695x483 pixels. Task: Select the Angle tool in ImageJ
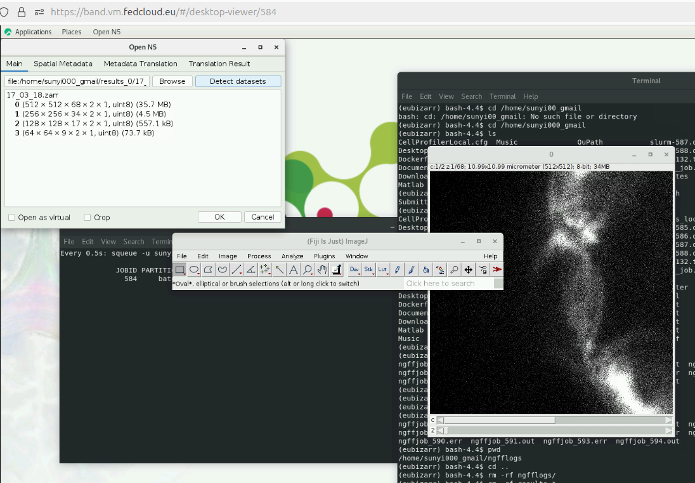click(251, 270)
